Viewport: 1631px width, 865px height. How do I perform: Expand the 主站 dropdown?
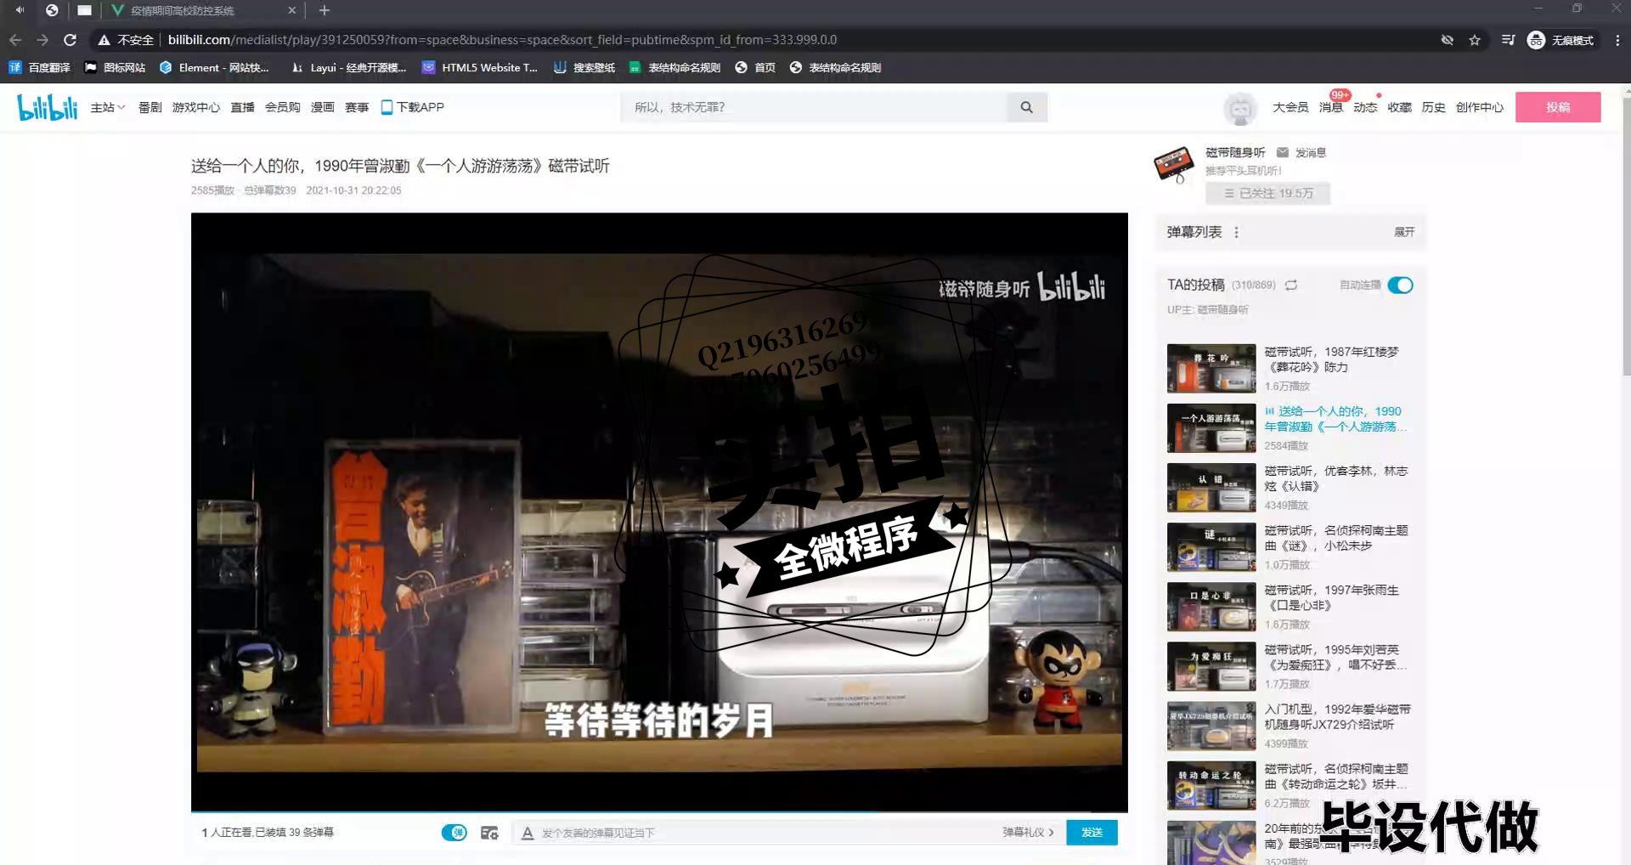(x=108, y=107)
